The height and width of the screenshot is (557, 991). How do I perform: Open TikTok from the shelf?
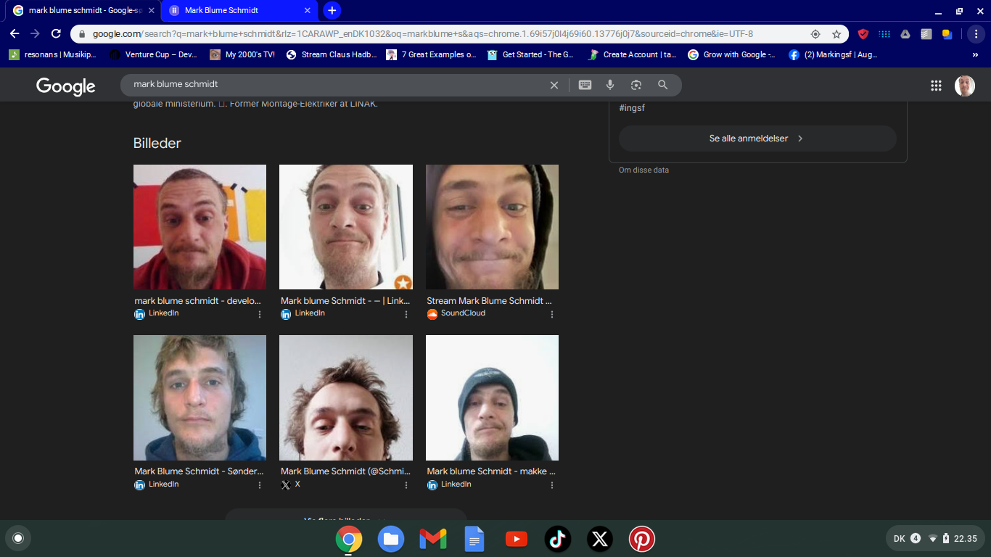[x=558, y=539]
